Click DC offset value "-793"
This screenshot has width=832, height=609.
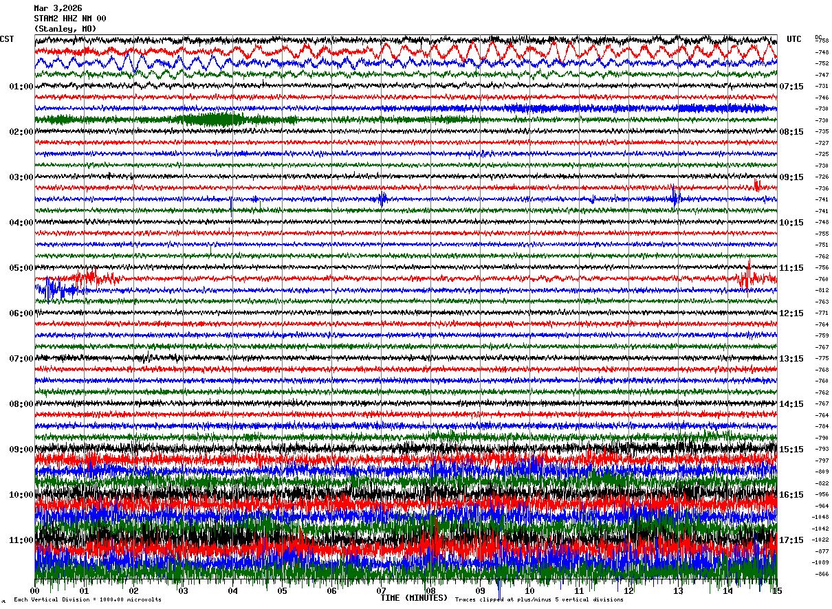pyautogui.click(x=822, y=449)
